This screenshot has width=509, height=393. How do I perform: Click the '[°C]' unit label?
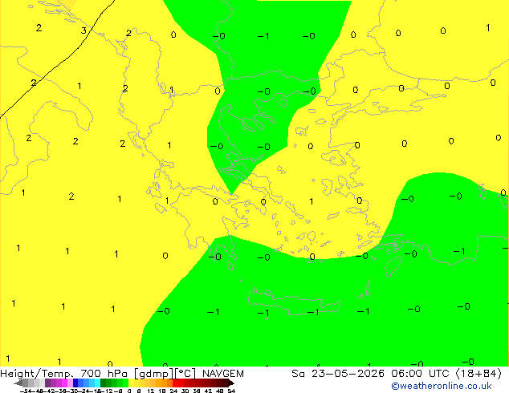(185, 374)
